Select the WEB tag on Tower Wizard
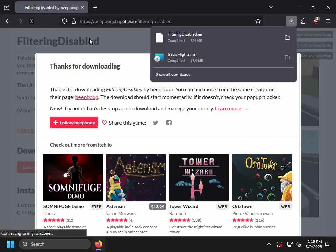The image size is (336, 252). click(222, 207)
